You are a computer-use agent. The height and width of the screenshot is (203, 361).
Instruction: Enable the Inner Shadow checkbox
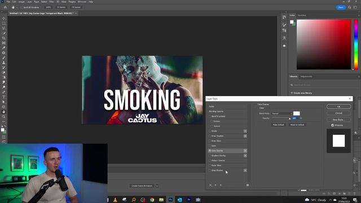coord(210,136)
